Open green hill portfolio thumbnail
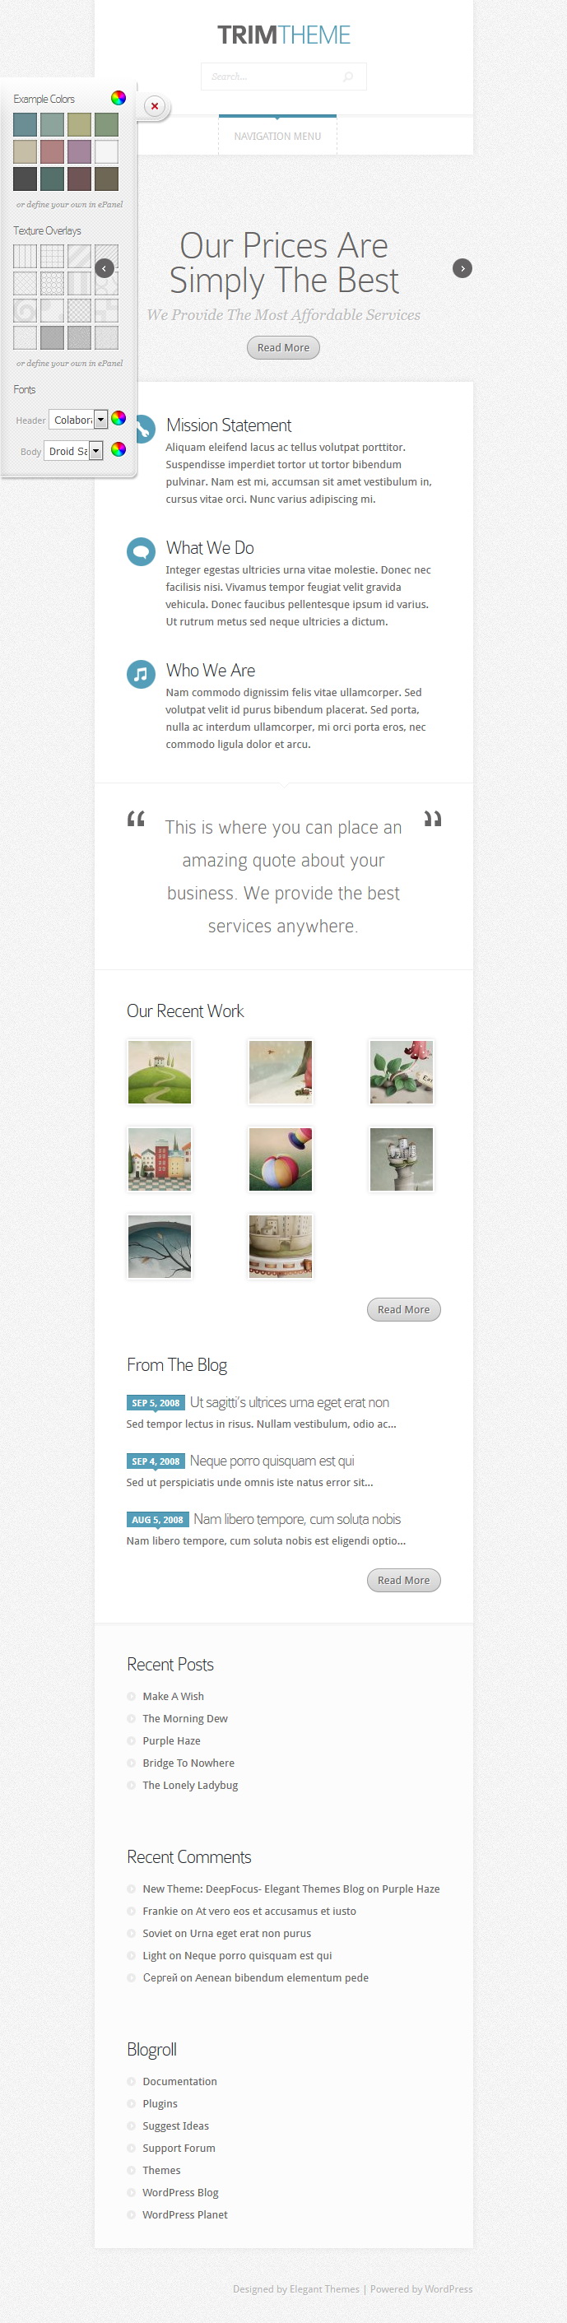 (160, 1072)
